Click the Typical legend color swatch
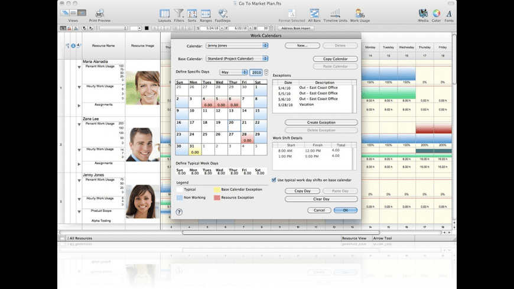 (x=180, y=189)
